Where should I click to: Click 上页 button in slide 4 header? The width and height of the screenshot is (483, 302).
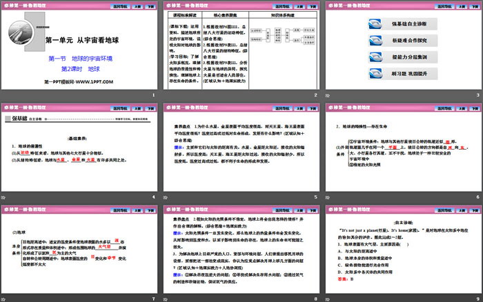(138, 108)
